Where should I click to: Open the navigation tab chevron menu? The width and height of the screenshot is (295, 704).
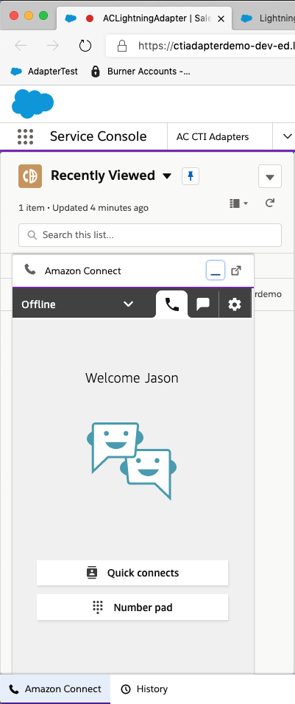[x=288, y=136]
